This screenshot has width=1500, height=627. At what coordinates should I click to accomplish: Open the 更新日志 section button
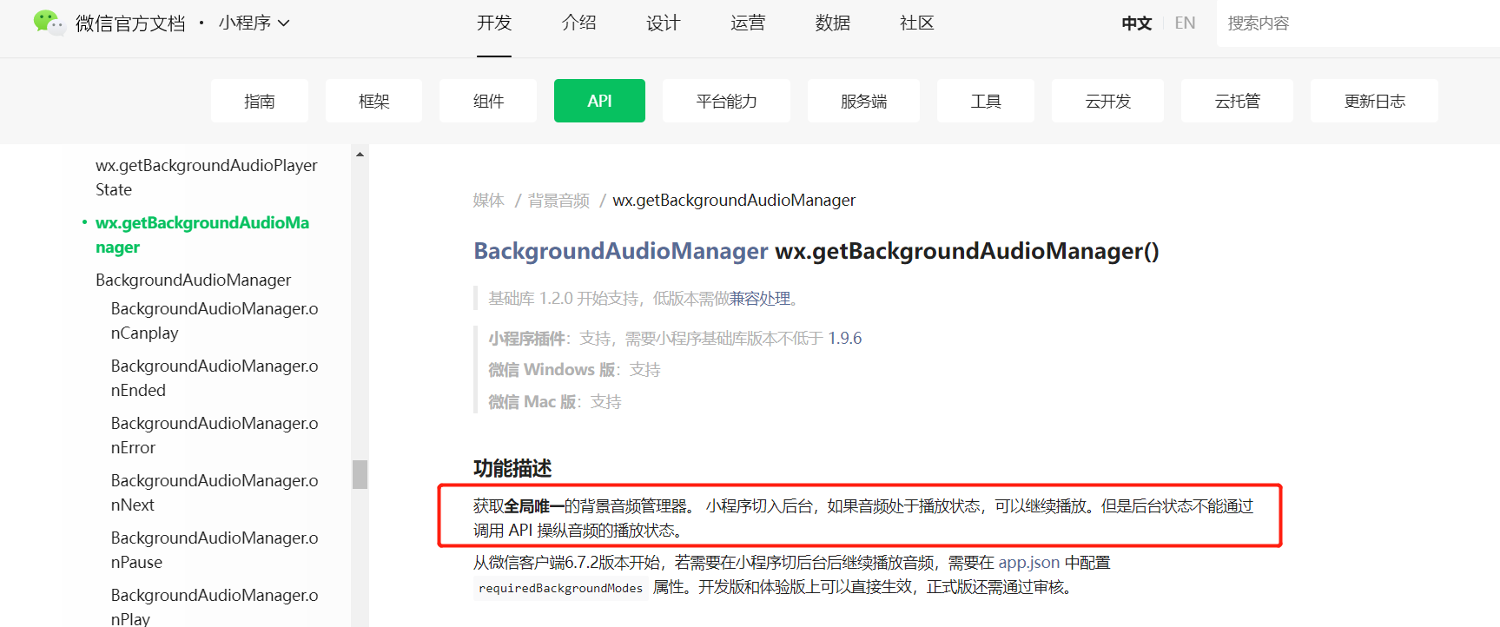click(x=1374, y=101)
